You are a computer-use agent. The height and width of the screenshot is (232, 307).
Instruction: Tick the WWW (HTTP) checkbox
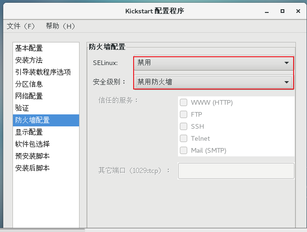pyautogui.click(x=184, y=102)
